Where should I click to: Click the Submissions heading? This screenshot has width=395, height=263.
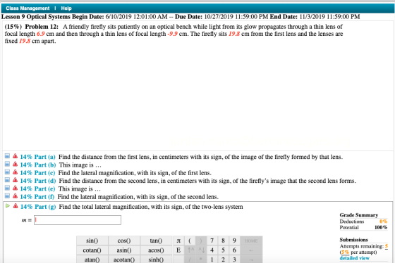(353, 240)
